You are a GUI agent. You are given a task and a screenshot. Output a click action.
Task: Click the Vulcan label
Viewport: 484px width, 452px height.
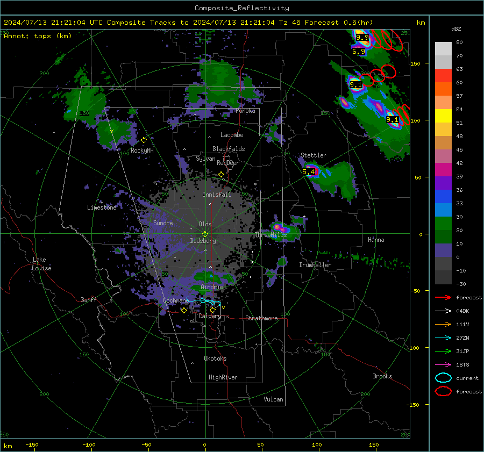(x=273, y=399)
